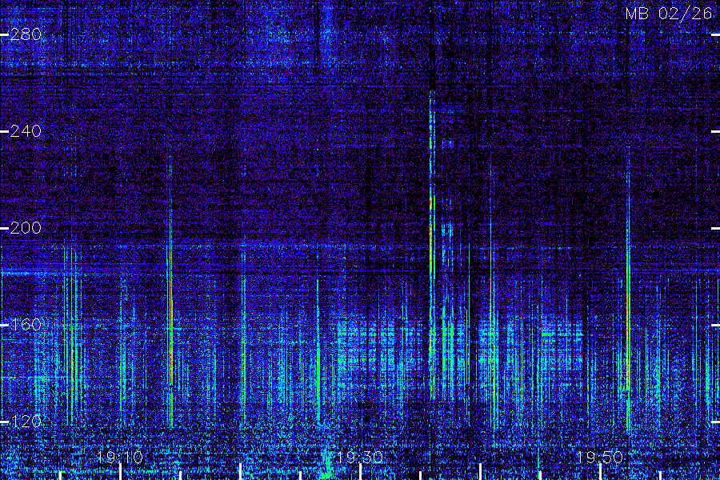Viewport: 720px width, 480px height.
Task: Click the 19:50 time axis label
Action: pyautogui.click(x=600, y=458)
